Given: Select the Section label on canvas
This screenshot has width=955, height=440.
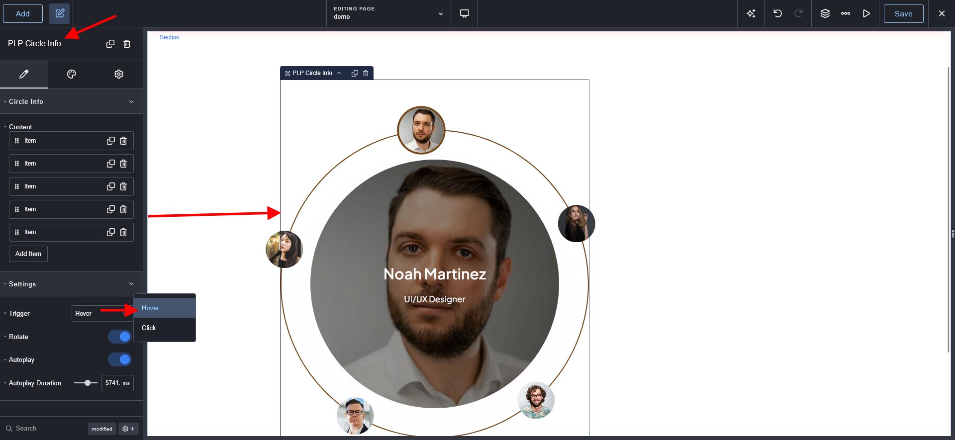Looking at the screenshot, I should point(170,37).
